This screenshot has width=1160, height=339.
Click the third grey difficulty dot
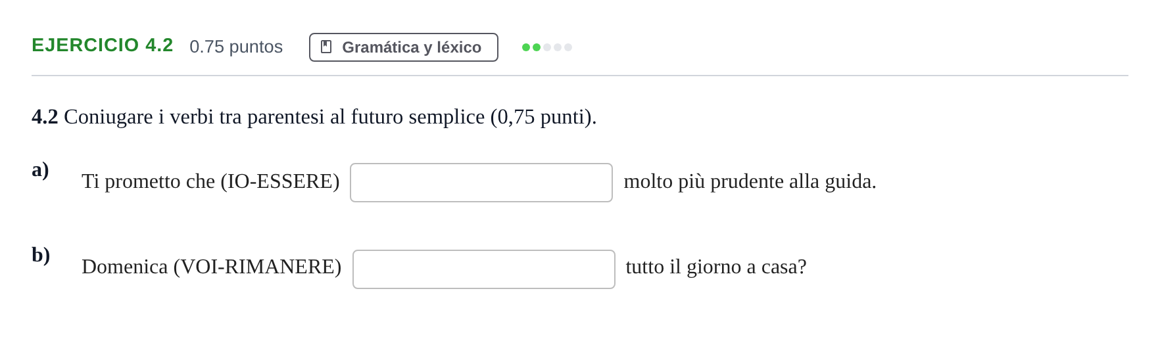click(547, 47)
